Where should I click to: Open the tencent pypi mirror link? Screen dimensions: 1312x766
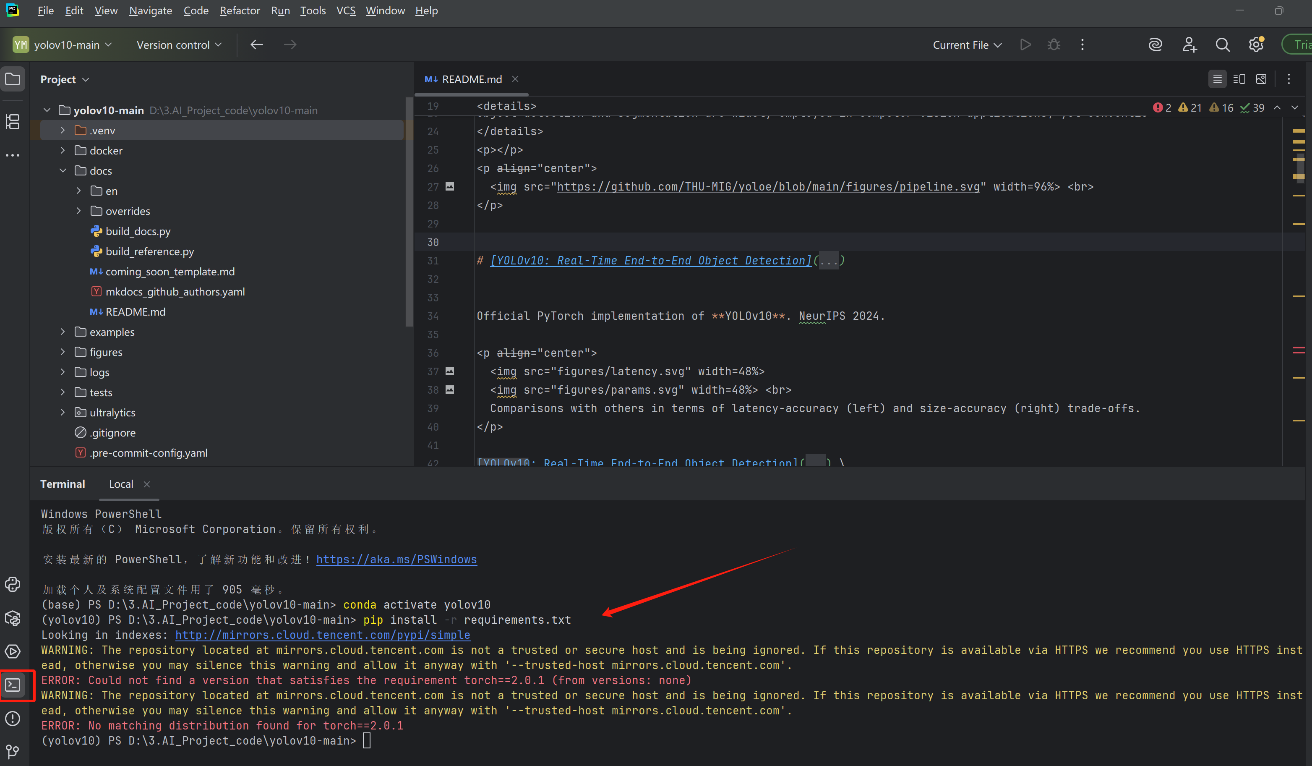tap(322, 635)
